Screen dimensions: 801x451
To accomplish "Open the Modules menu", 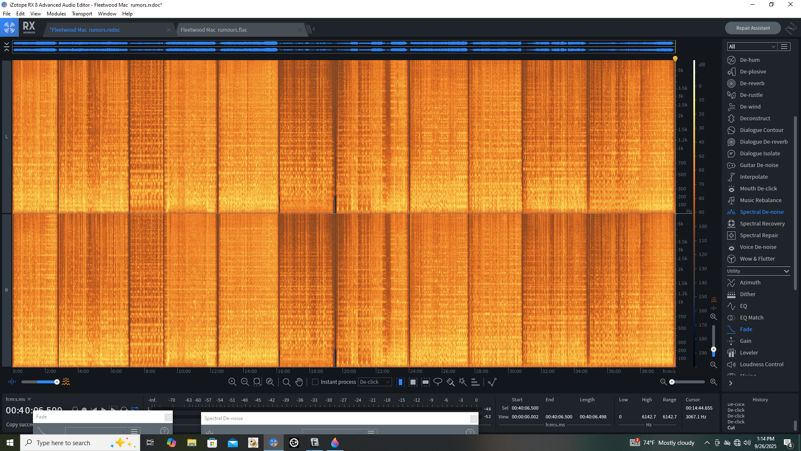I will [x=56, y=13].
